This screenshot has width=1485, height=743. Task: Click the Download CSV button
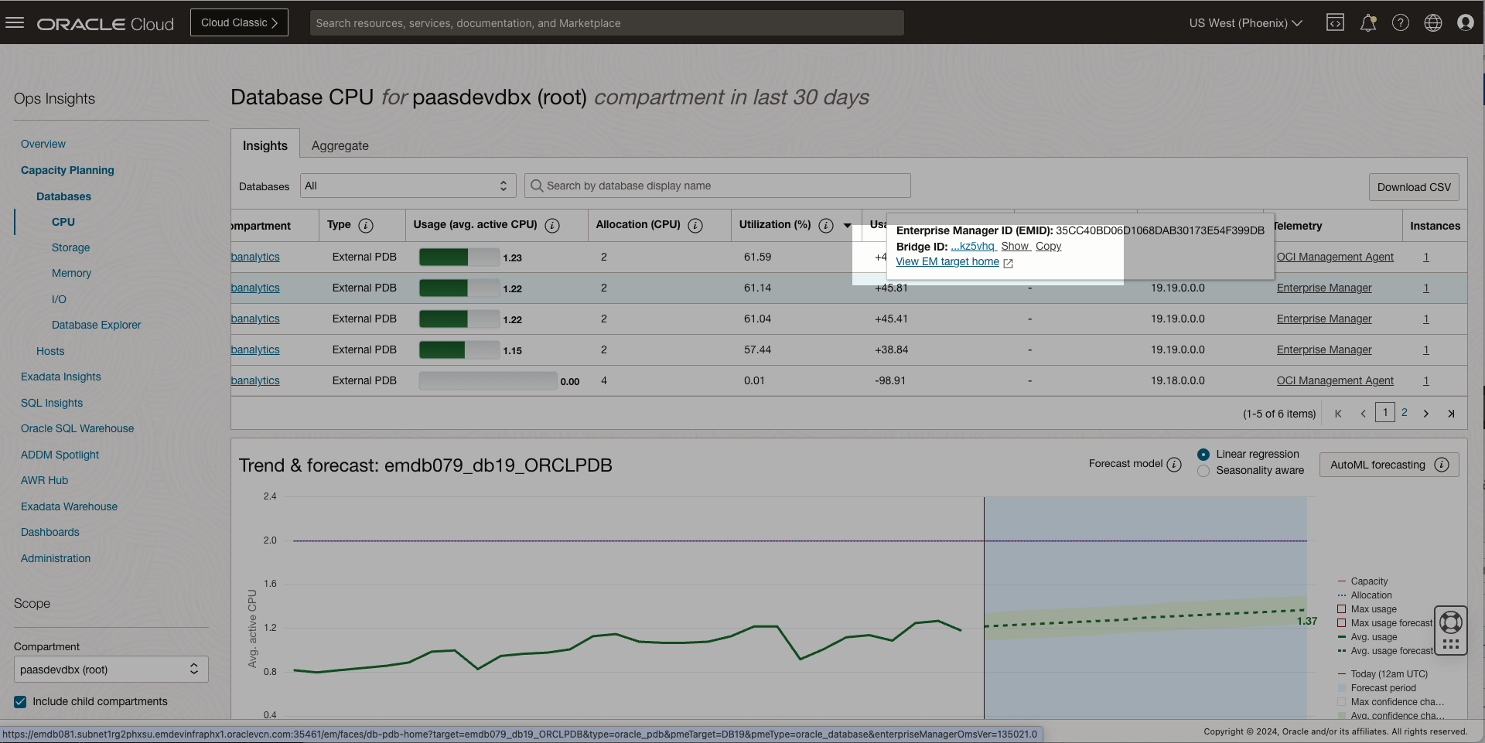1414,187
